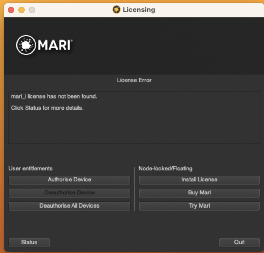The height and width of the screenshot is (253, 264).
Task: Click the greyed-out Deauthorise Device button
Action: 69,193
